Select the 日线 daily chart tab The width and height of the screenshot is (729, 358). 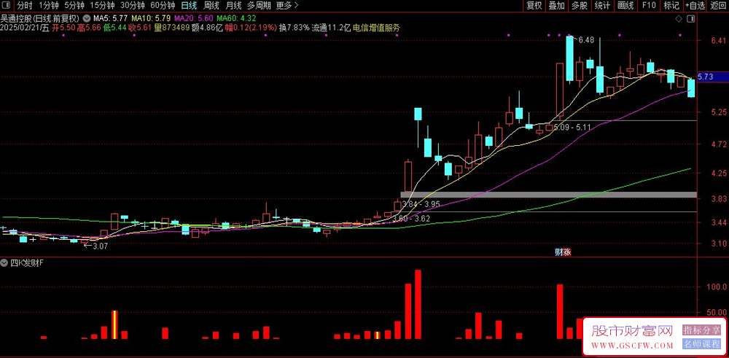click(189, 6)
